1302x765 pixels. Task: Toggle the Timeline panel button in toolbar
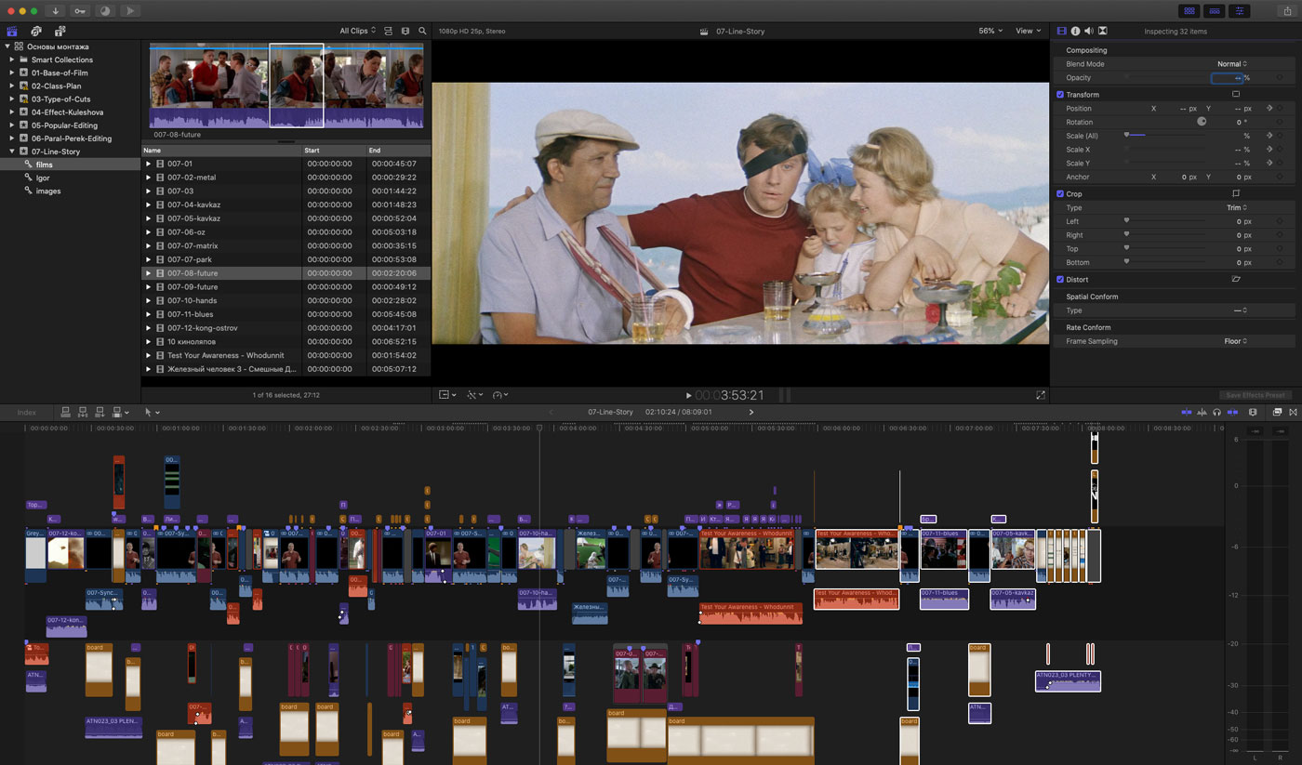tap(1214, 10)
